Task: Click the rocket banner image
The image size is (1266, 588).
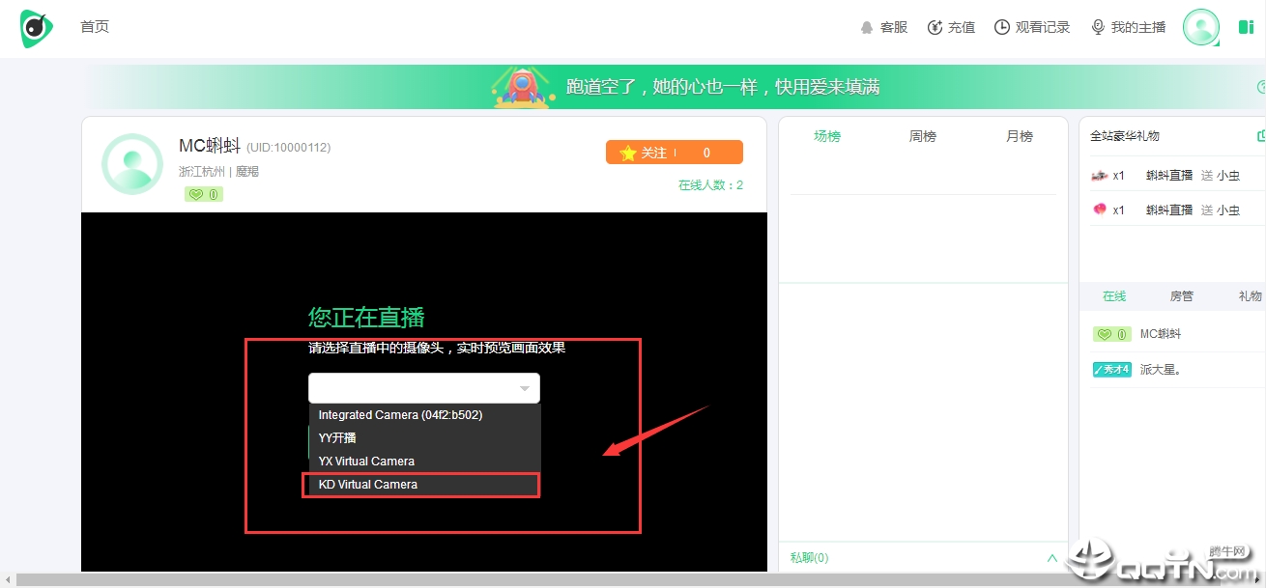Action: click(523, 87)
